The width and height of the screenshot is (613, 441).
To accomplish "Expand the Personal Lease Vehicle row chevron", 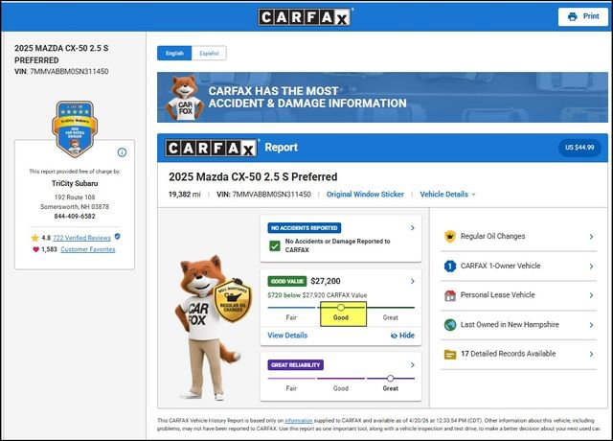I will click(591, 295).
